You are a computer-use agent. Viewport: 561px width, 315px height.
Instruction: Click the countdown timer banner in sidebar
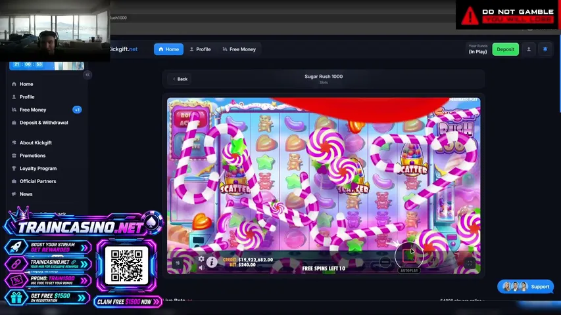pos(47,66)
